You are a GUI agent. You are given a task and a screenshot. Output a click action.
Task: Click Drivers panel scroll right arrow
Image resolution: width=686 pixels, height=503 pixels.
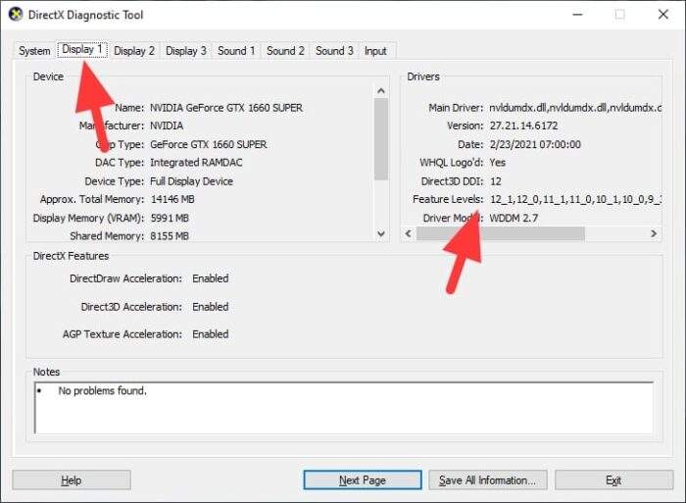[x=654, y=233]
